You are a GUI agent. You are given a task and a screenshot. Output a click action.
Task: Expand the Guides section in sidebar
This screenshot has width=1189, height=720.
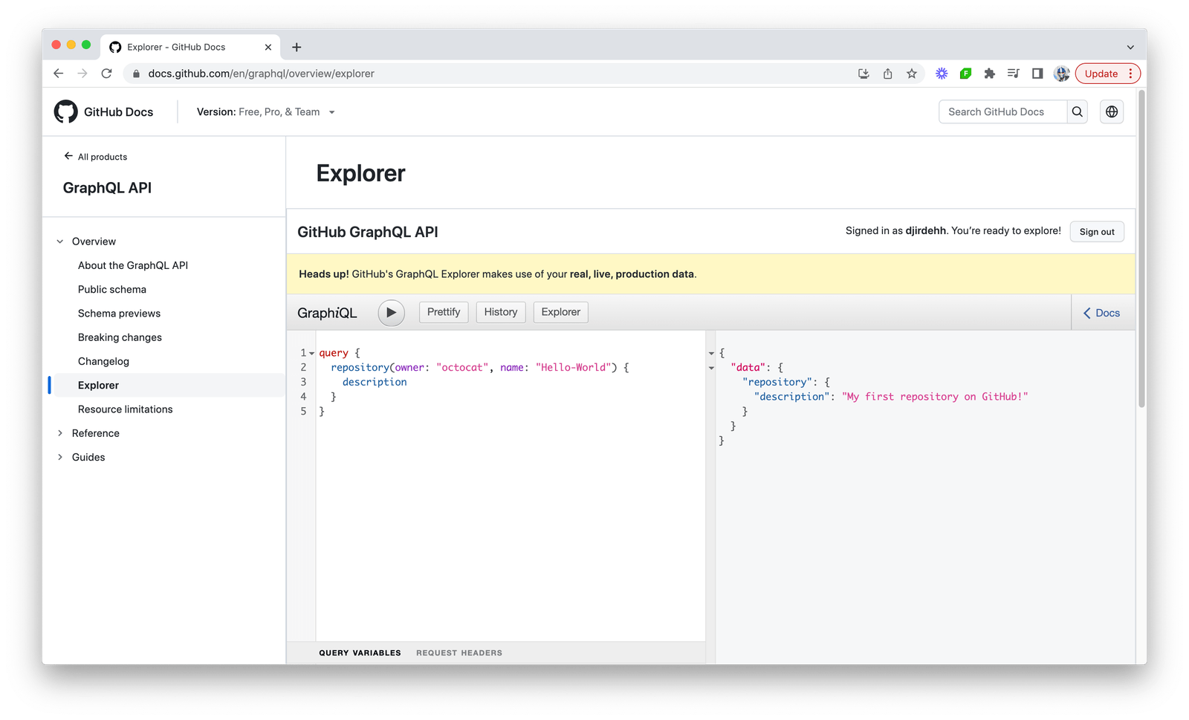pyautogui.click(x=60, y=457)
